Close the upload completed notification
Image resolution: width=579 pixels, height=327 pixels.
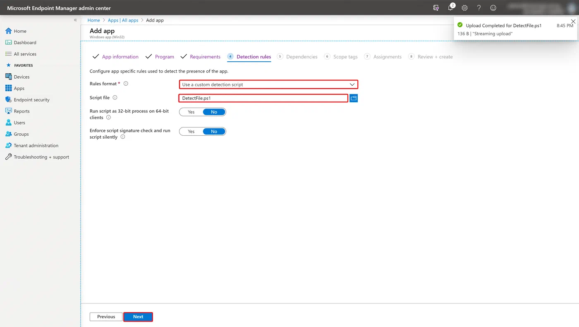573,22
